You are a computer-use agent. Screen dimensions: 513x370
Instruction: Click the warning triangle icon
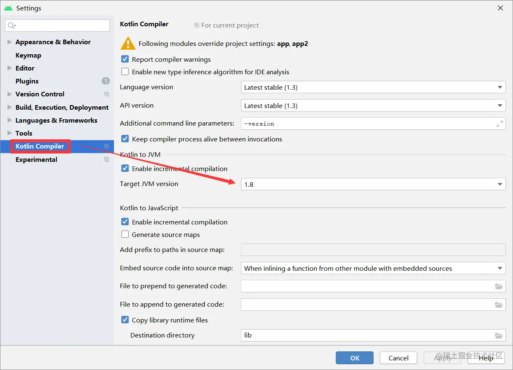point(128,43)
